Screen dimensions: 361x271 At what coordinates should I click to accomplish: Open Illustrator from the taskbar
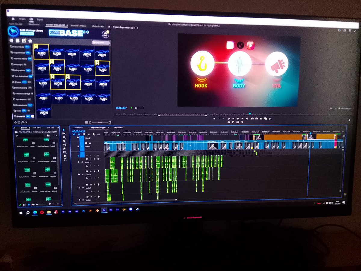click(90, 211)
